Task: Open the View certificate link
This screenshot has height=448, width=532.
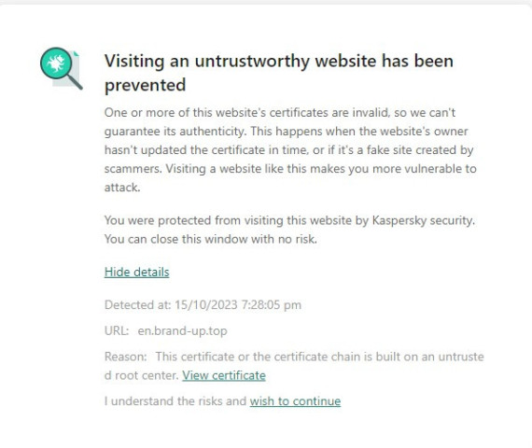Action: [x=224, y=375]
